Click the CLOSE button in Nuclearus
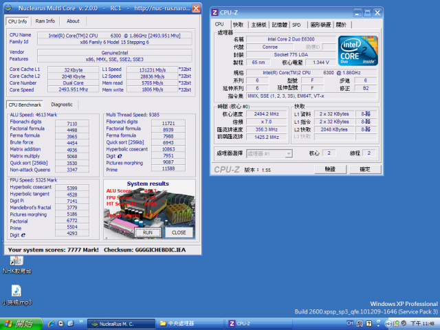This screenshot has width=440, height=330. click(179, 232)
